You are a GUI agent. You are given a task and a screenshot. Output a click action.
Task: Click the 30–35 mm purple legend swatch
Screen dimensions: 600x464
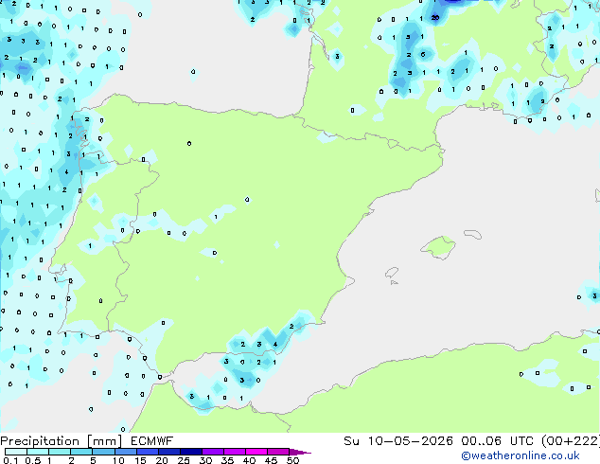(212, 452)
